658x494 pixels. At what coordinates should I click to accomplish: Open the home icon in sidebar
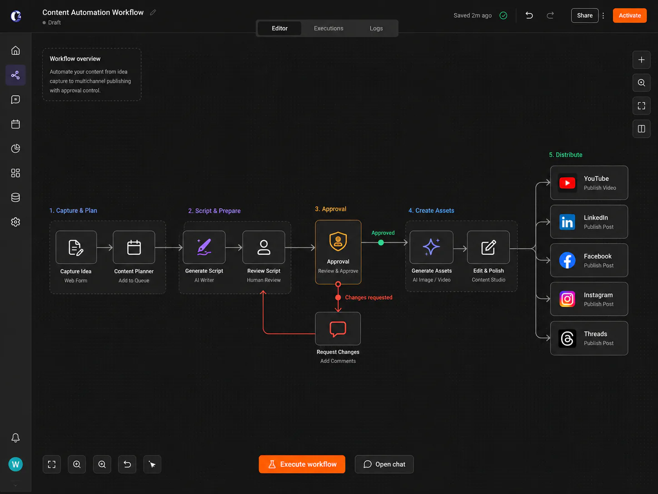15,50
